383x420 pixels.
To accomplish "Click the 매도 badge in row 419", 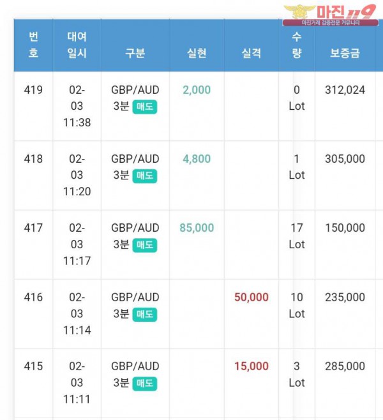I will pyautogui.click(x=145, y=107).
